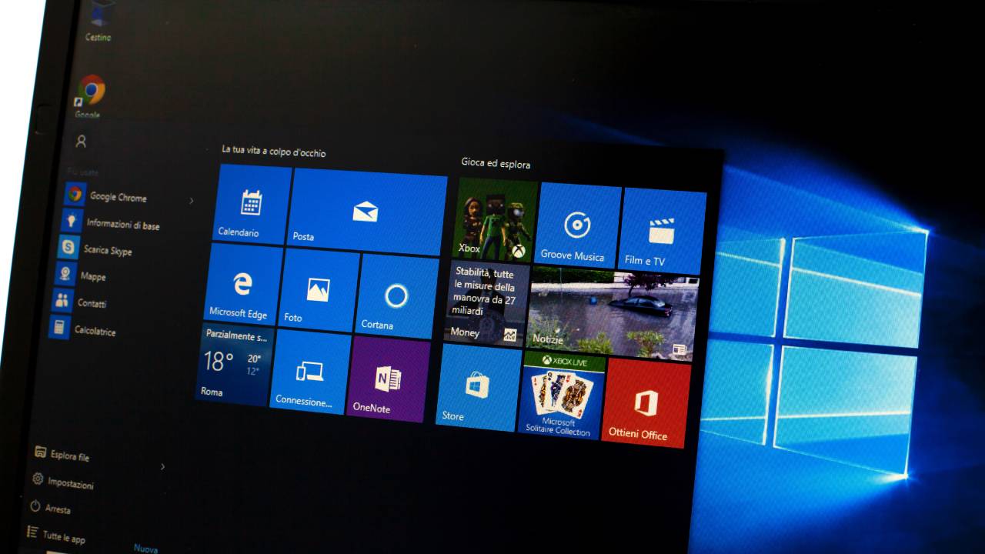985x554 pixels.
Task: Launch the OneNote tile
Action: coord(388,379)
